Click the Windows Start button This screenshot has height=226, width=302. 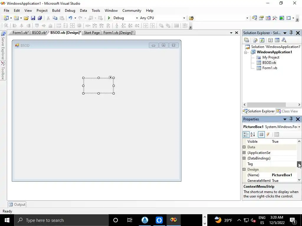pyautogui.click(x=7, y=220)
